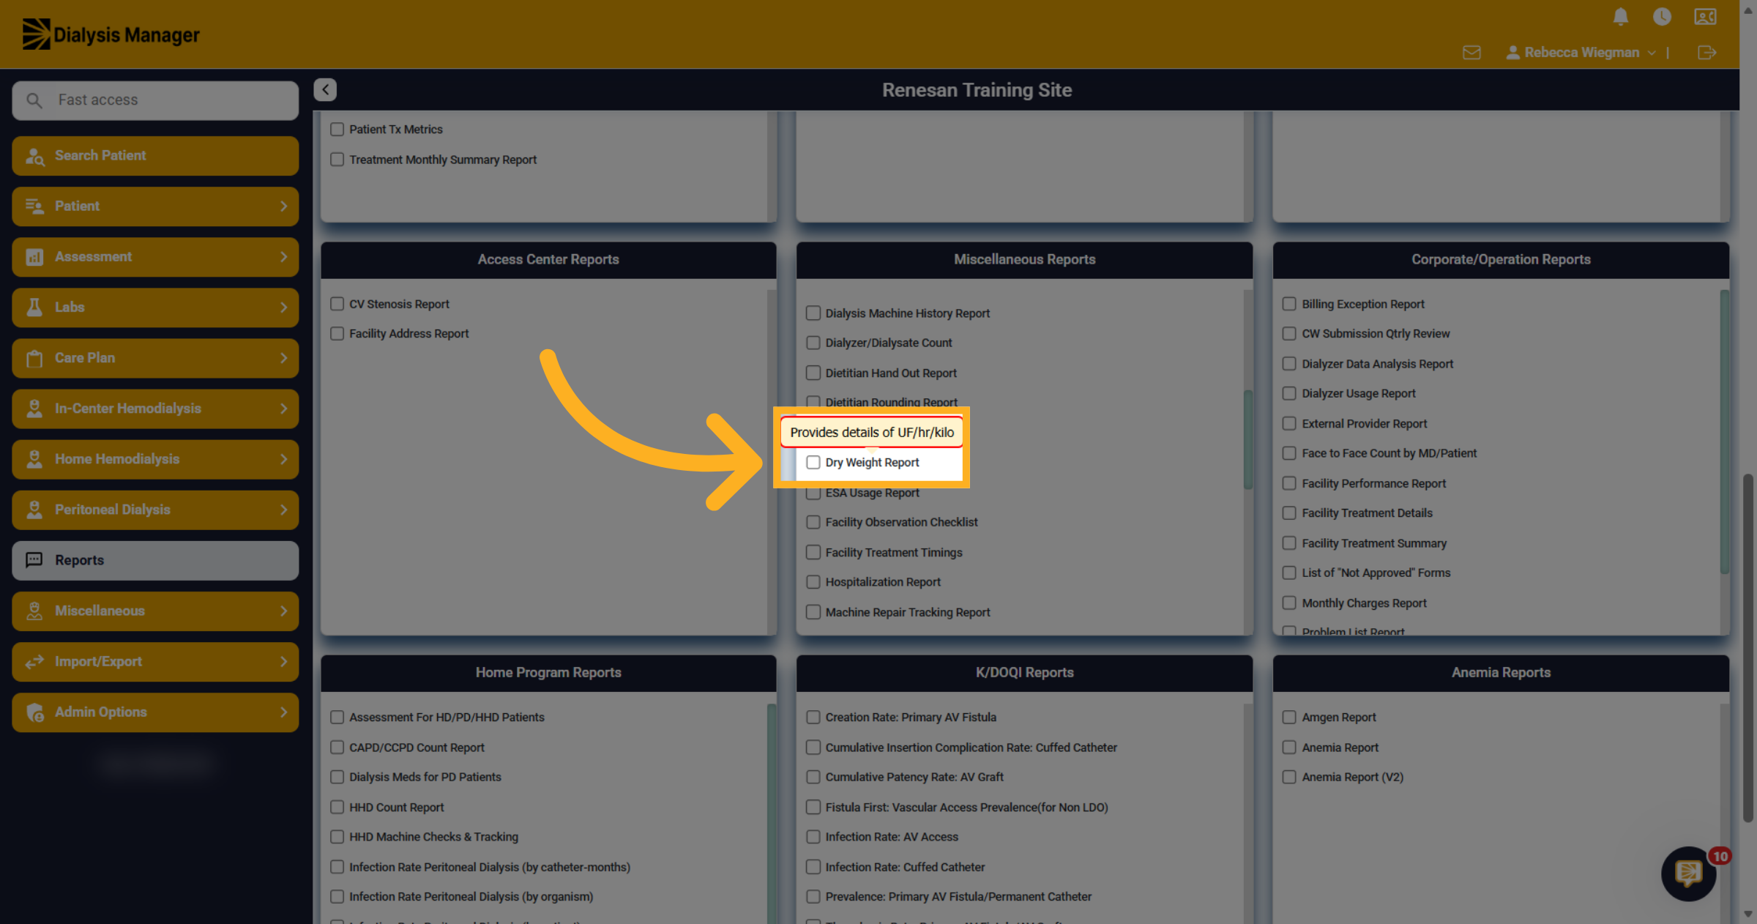The height and width of the screenshot is (924, 1757).
Task: Click the Corporate/Operation Reports list scrollbar
Action: [1725, 432]
